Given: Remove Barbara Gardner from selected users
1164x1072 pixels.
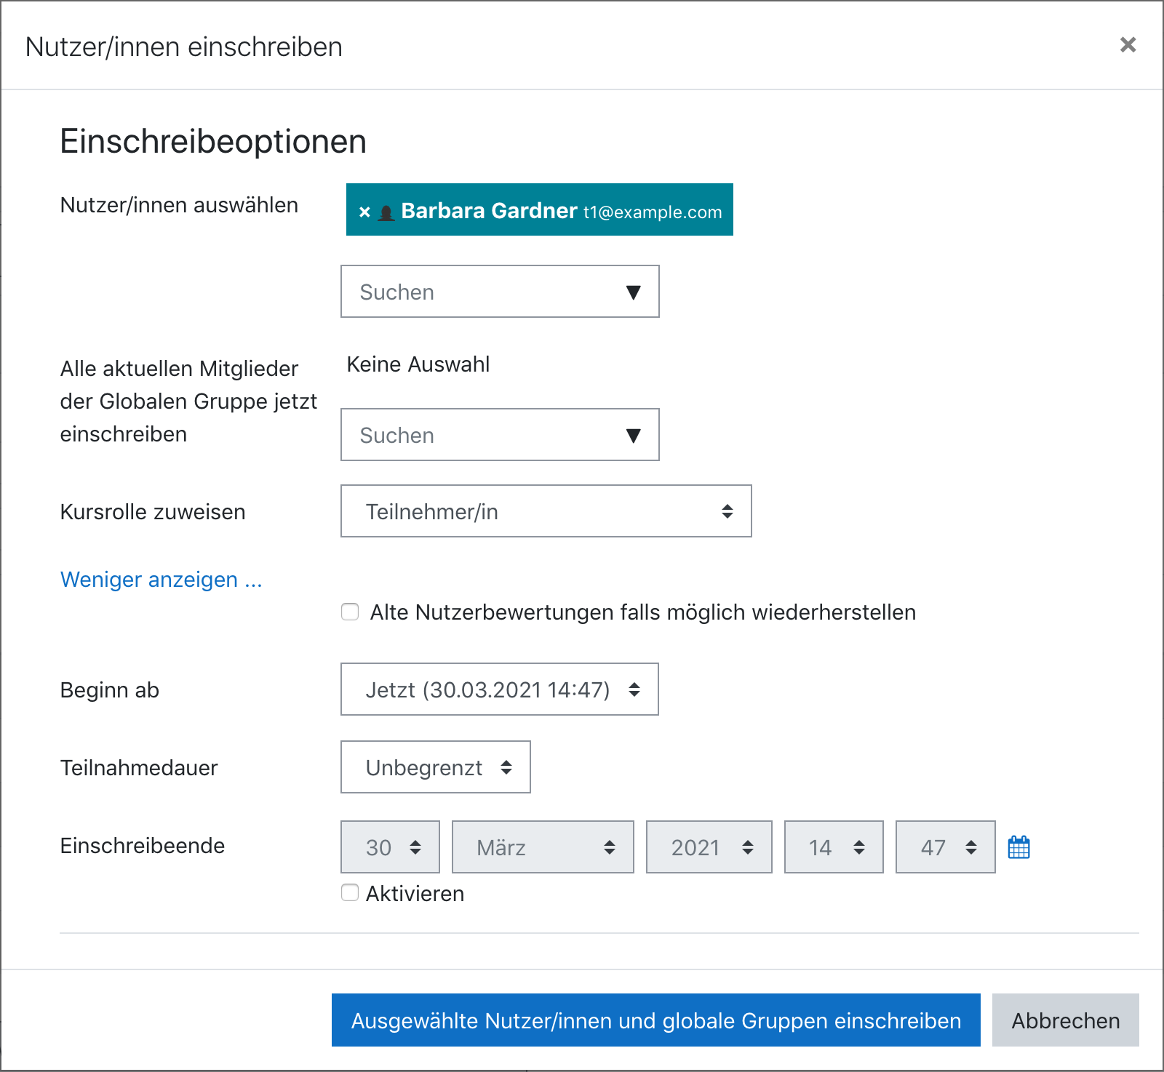Looking at the screenshot, I should click(364, 212).
